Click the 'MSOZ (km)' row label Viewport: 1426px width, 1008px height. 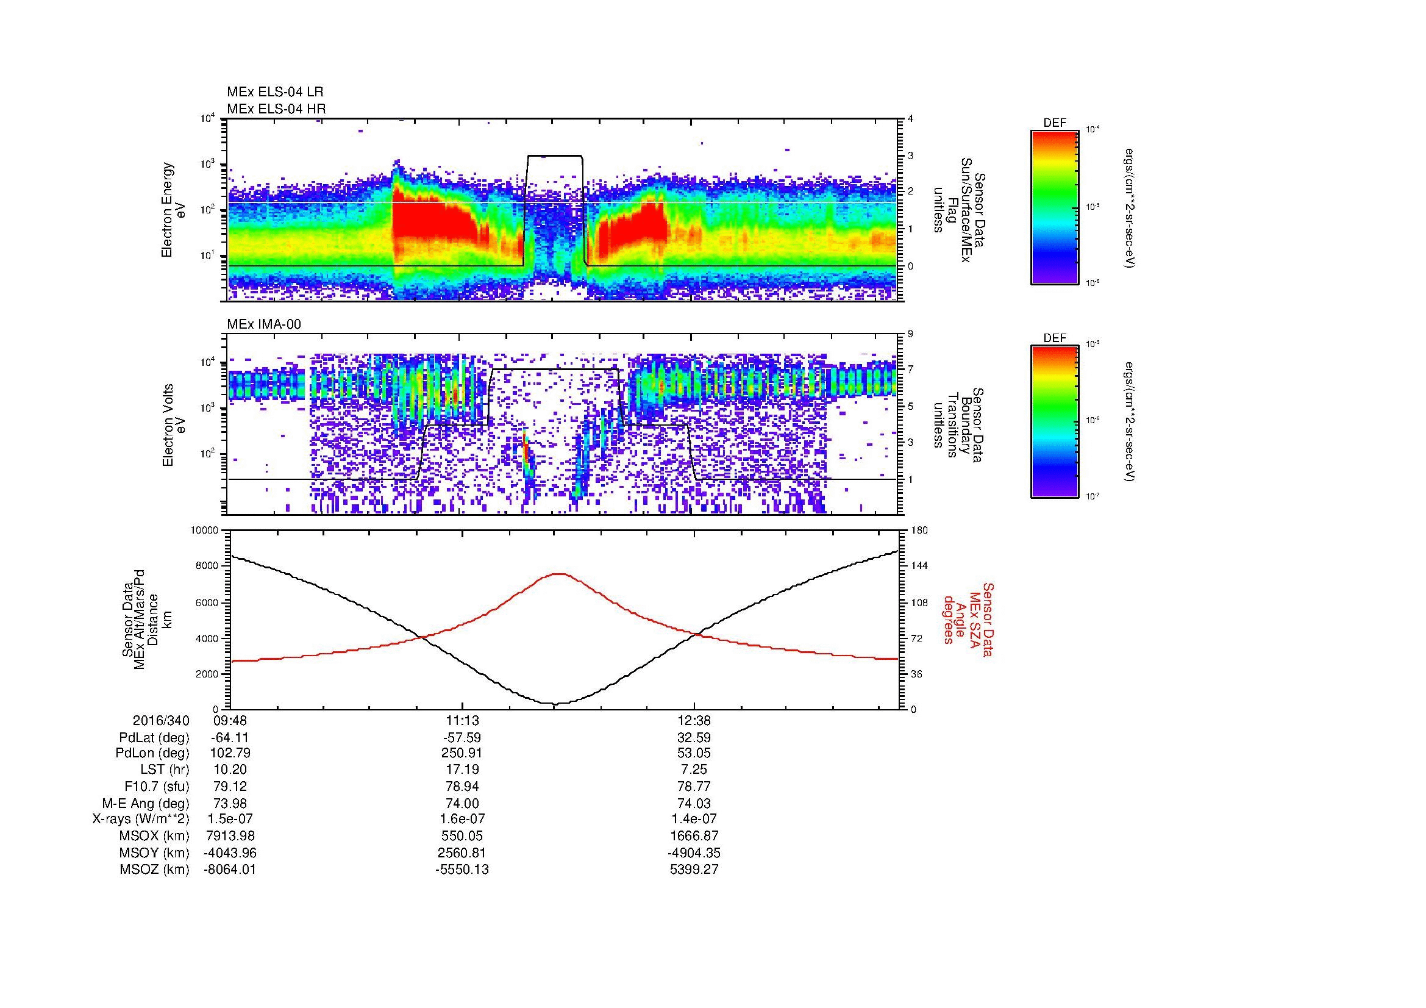[155, 870]
